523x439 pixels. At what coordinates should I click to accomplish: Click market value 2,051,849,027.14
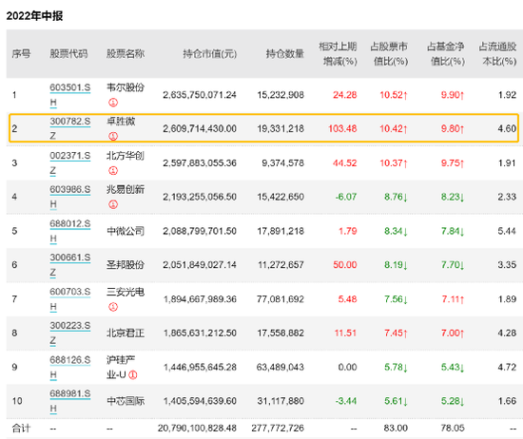click(x=200, y=265)
